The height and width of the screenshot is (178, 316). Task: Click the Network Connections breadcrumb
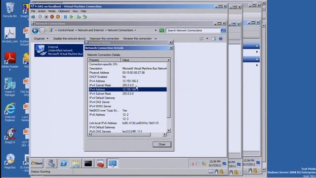[x=120, y=30]
